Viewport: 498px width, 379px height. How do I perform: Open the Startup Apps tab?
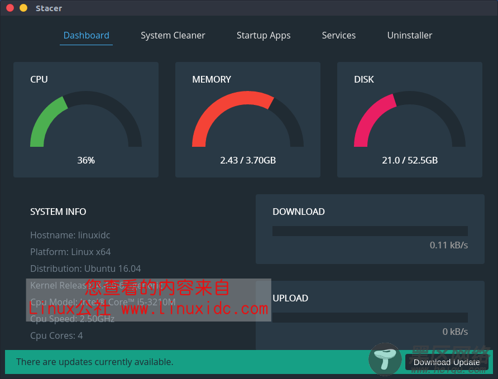pyautogui.click(x=264, y=36)
